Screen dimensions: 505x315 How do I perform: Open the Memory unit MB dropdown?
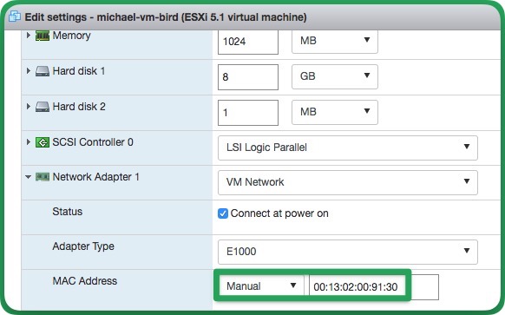click(335, 41)
